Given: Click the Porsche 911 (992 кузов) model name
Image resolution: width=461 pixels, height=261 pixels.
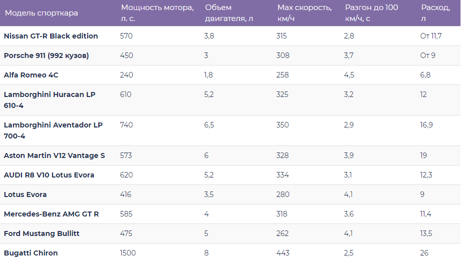Looking at the screenshot, I should click(47, 55).
